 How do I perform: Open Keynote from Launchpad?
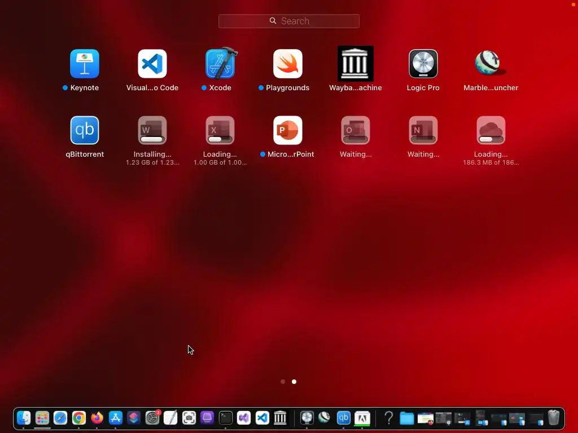(85, 64)
